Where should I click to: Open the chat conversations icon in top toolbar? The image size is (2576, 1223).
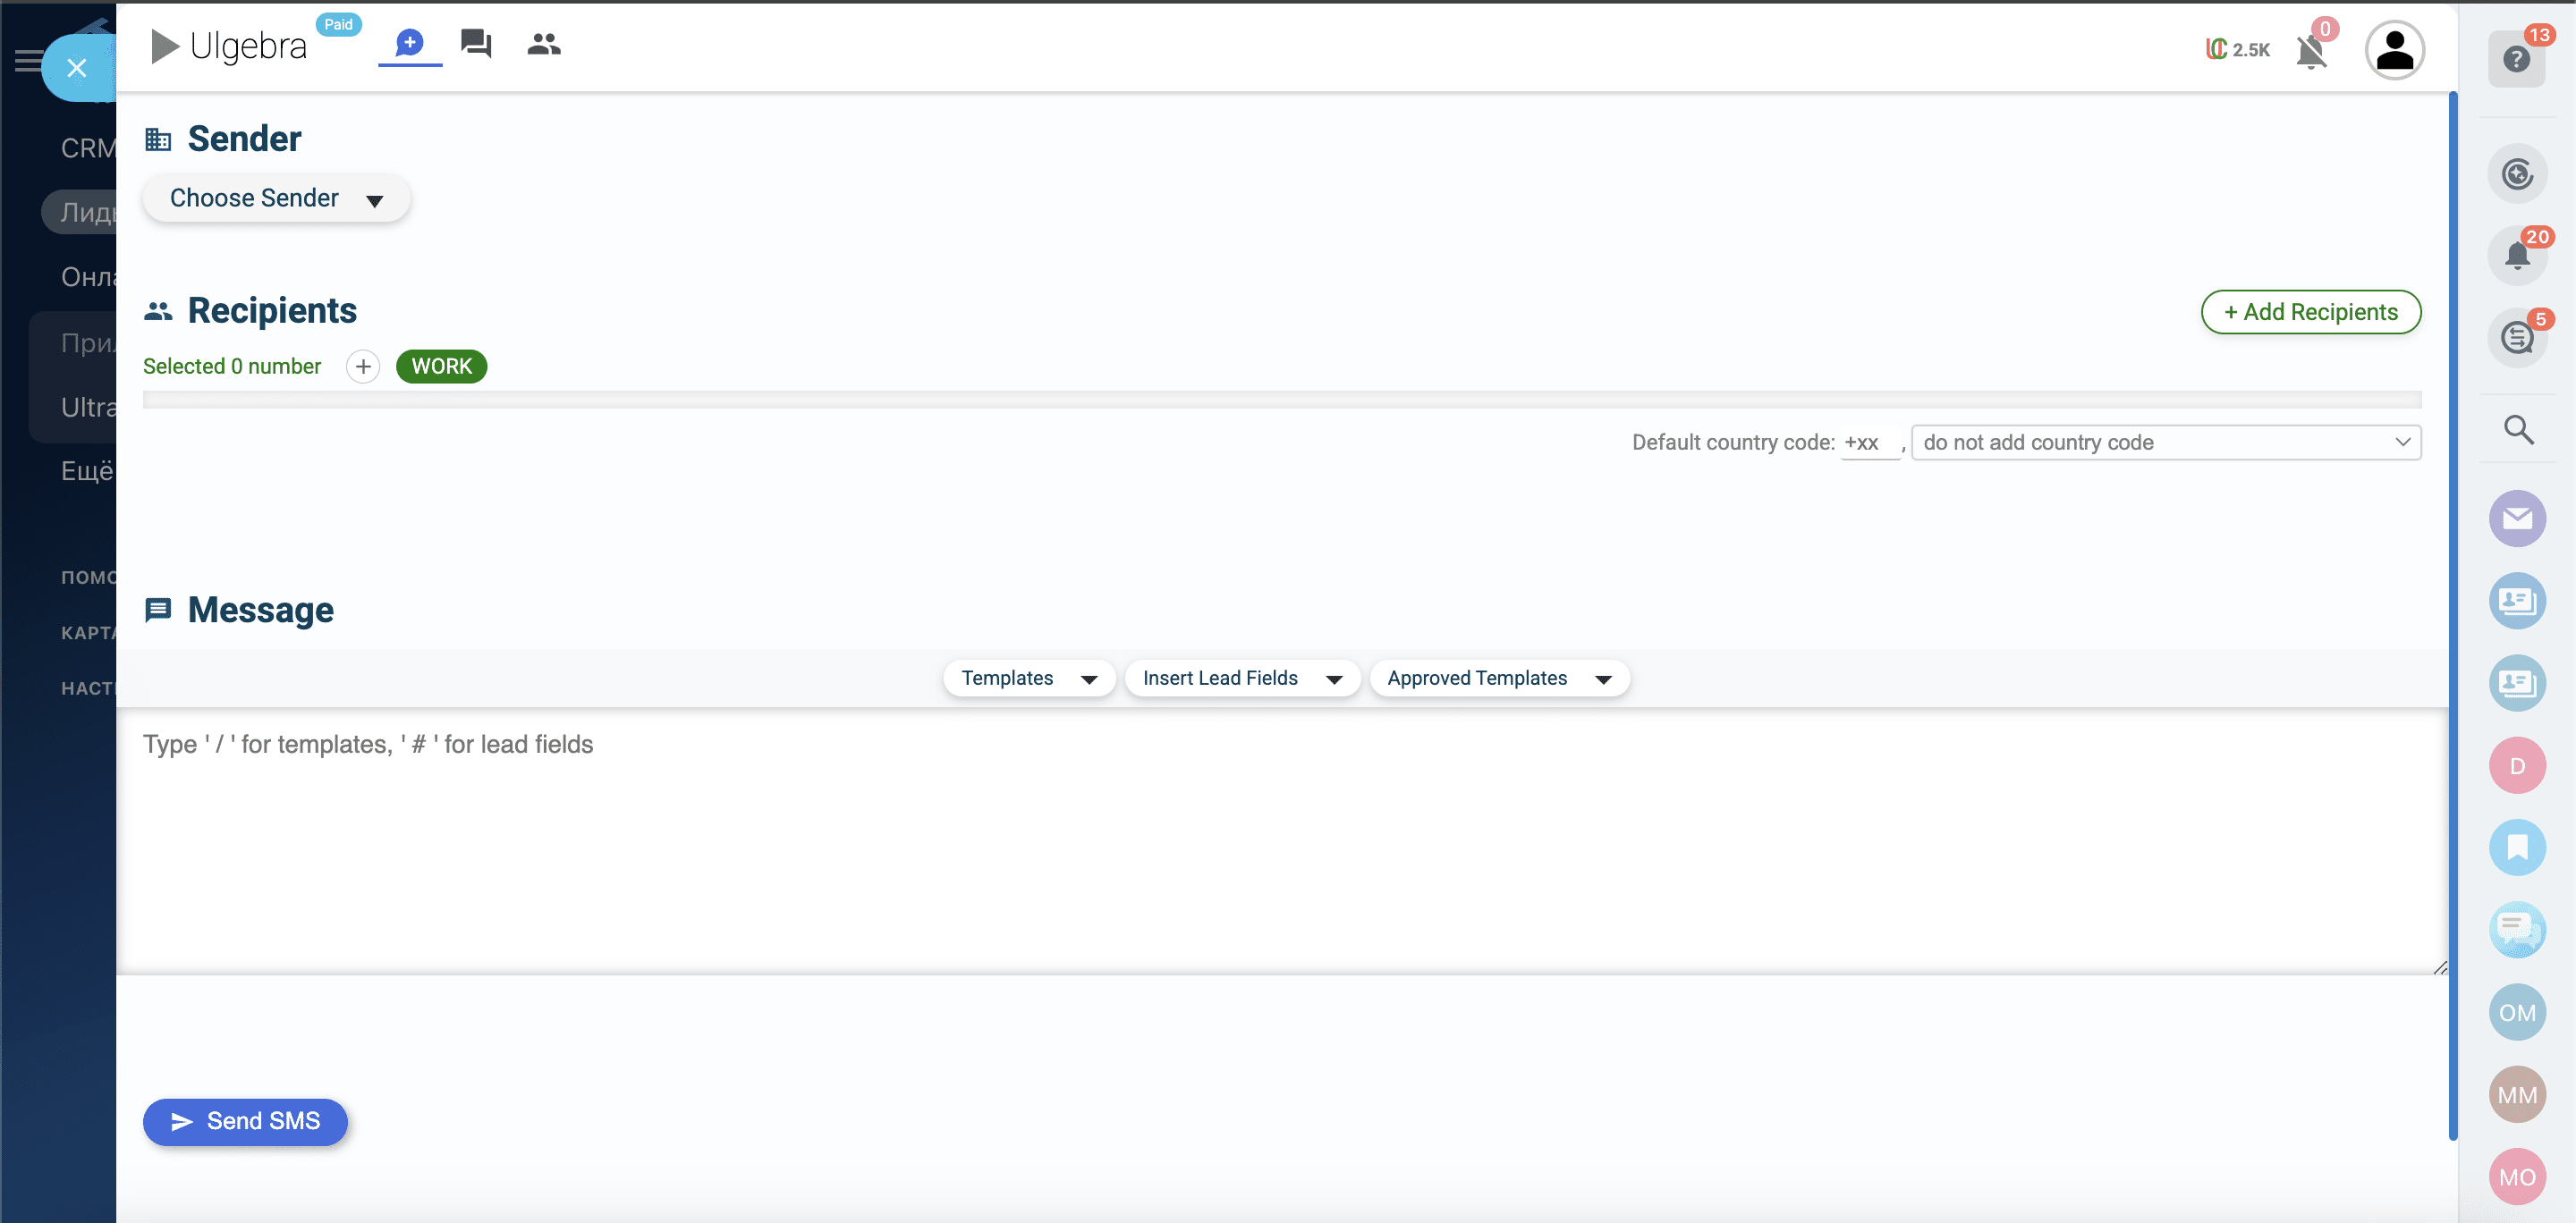(475, 44)
